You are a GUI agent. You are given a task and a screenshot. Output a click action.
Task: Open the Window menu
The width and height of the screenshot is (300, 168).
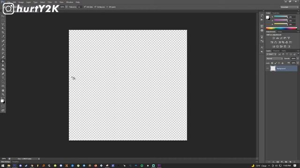70,2
